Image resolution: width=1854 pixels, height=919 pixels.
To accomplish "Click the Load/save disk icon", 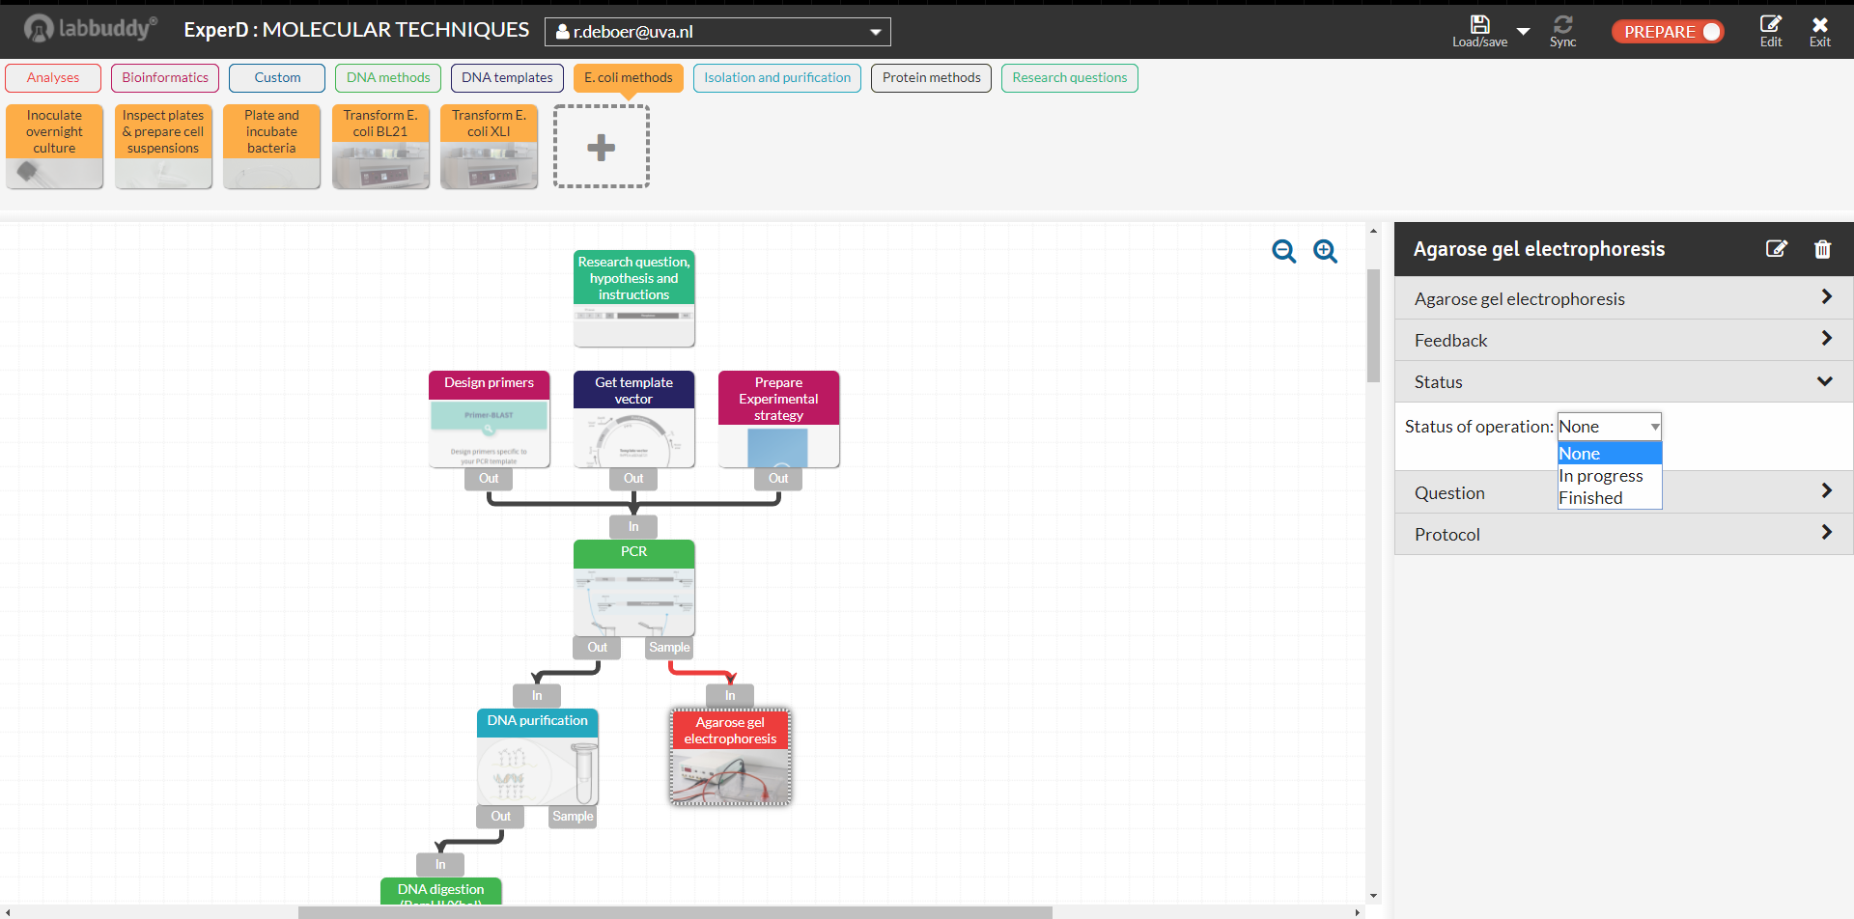I will point(1479,25).
